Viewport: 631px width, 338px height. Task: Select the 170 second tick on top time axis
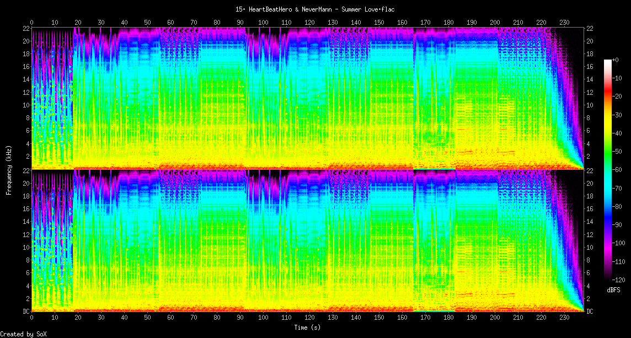[425, 23]
